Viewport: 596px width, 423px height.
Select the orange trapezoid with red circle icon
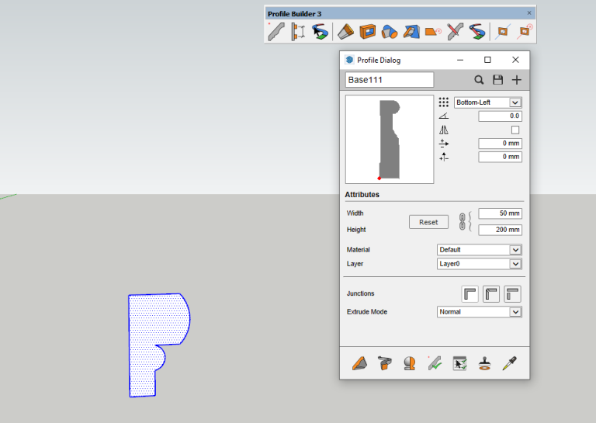coord(433,32)
